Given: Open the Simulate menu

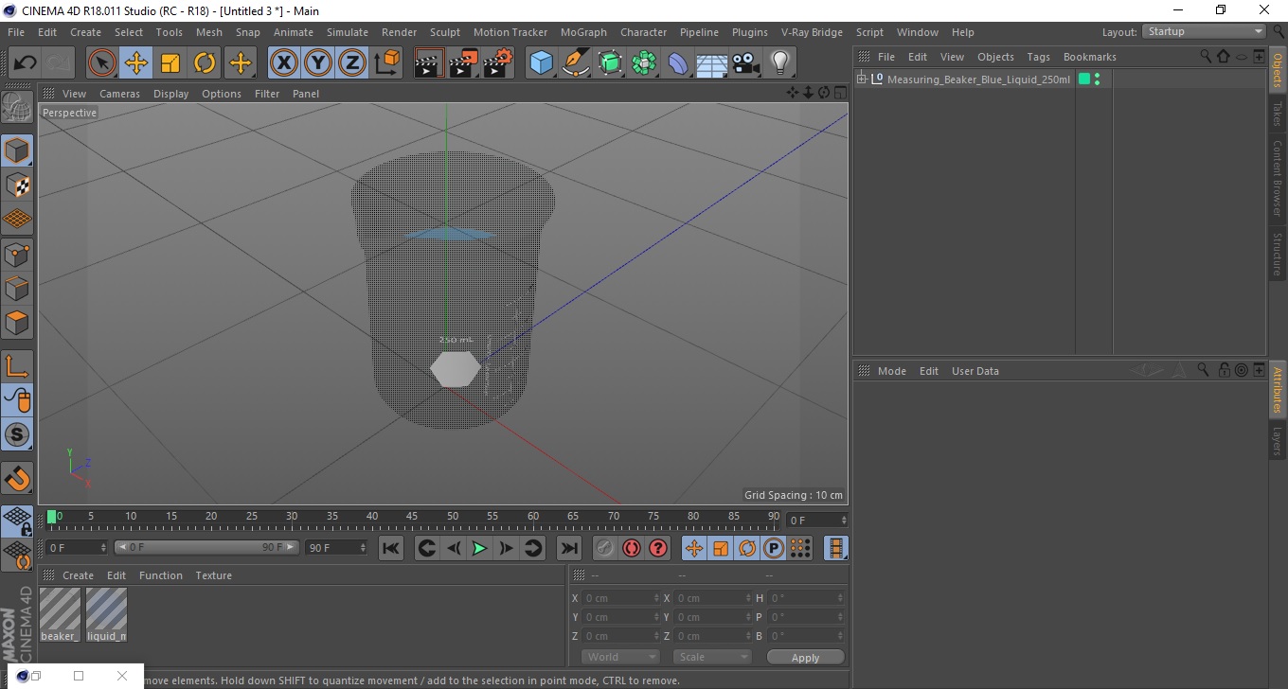Looking at the screenshot, I should tap(348, 32).
